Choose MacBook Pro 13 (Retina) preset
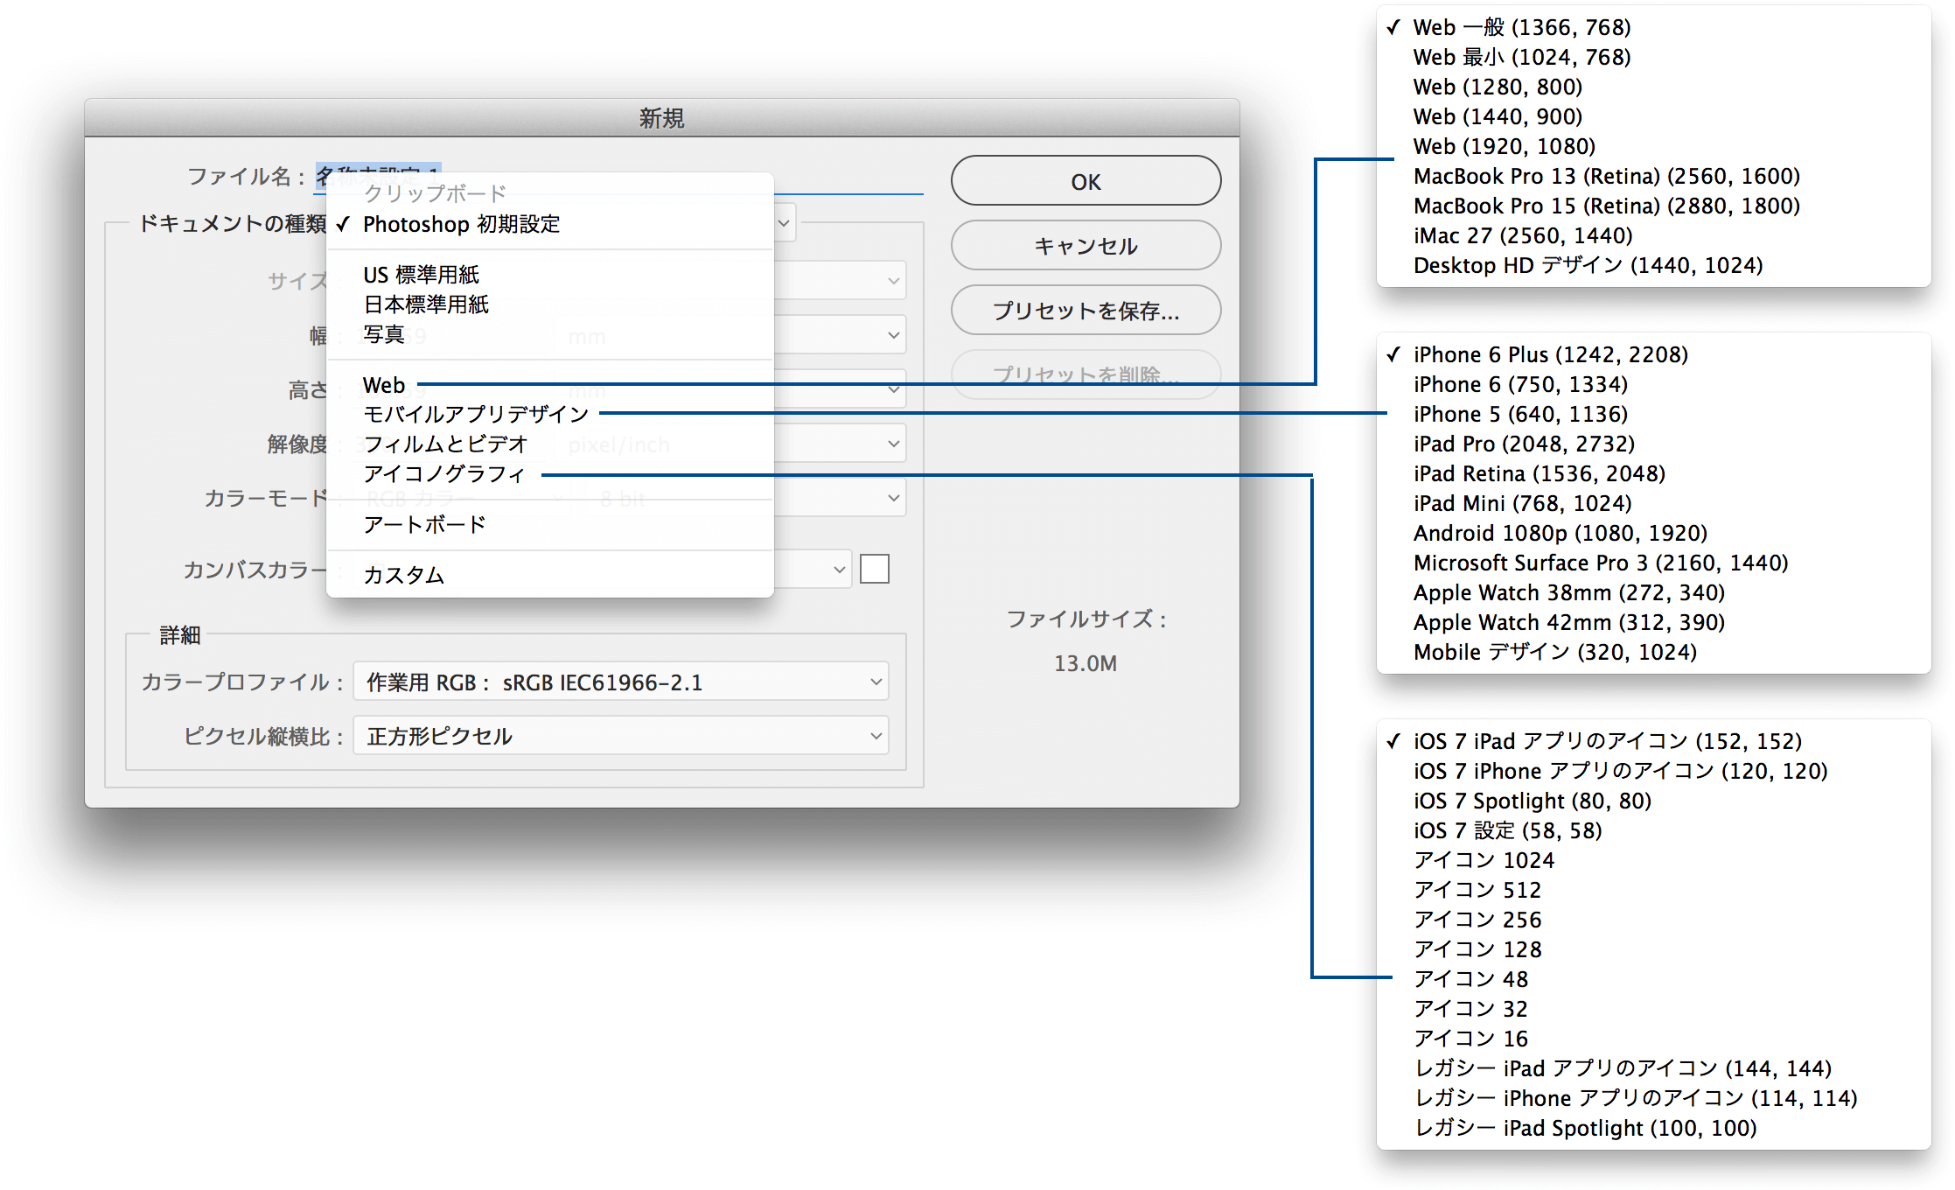Screen dimensions: 1955x1190 [1653, 176]
